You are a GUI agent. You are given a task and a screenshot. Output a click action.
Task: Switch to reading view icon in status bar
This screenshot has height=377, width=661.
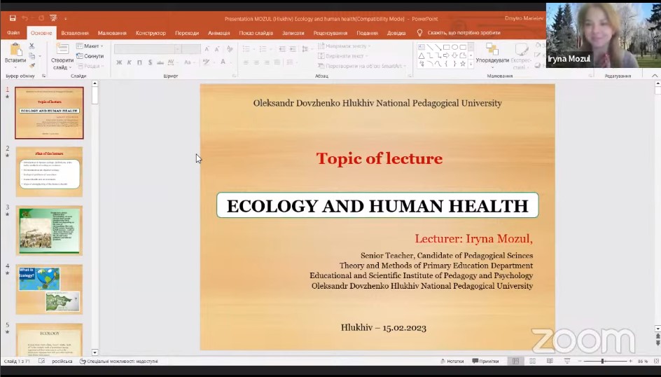[x=550, y=362]
